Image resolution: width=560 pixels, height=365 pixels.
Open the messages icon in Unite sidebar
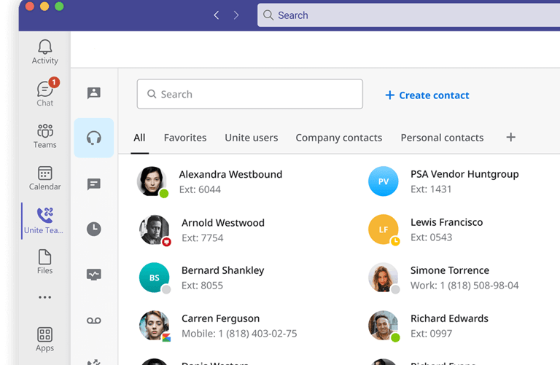[94, 184]
